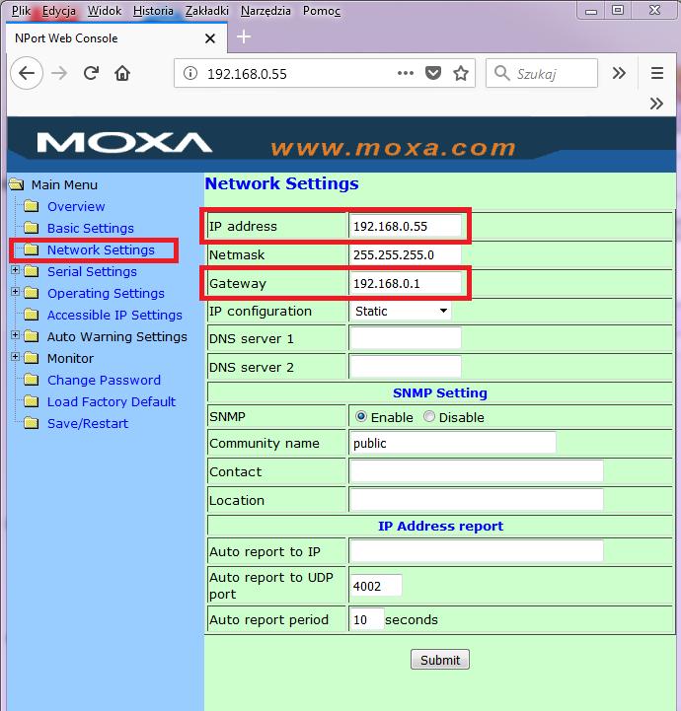This screenshot has height=711, width=681.
Task: Click the Auto report period field
Action: 367,619
